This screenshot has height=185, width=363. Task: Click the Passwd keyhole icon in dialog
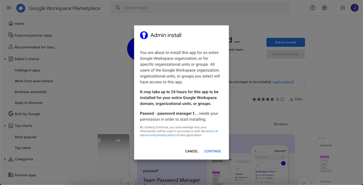point(144,35)
